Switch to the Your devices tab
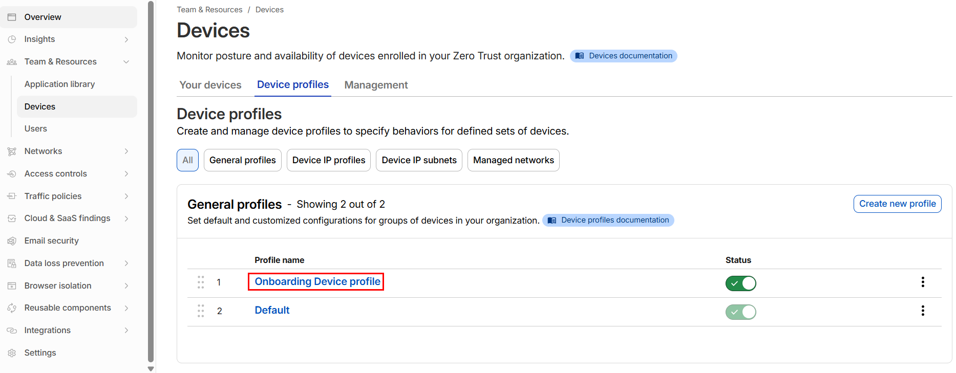Viewport: 956px width, 373px height. 210,85
